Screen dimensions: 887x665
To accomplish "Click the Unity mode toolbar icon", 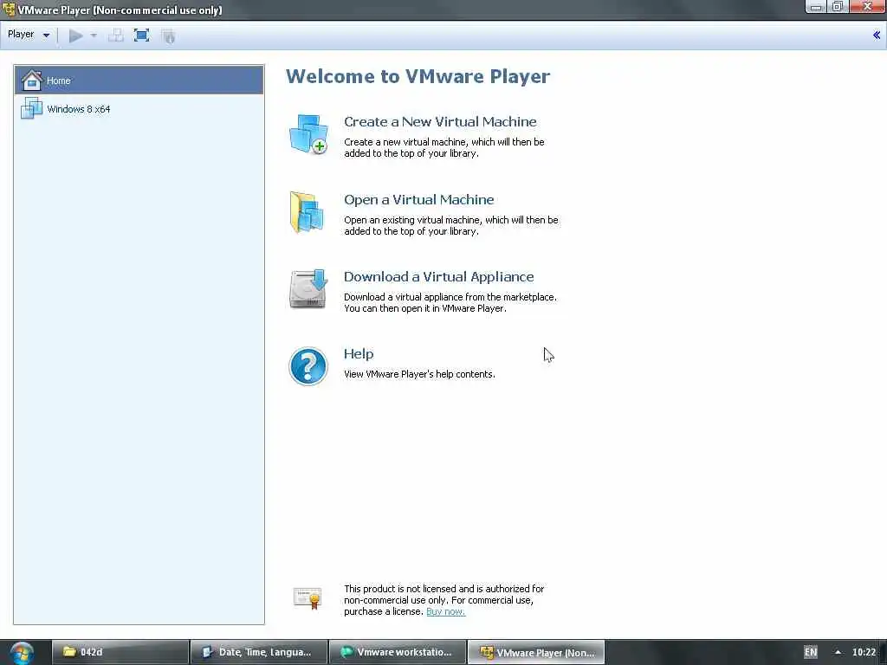I will pos(168,36).
